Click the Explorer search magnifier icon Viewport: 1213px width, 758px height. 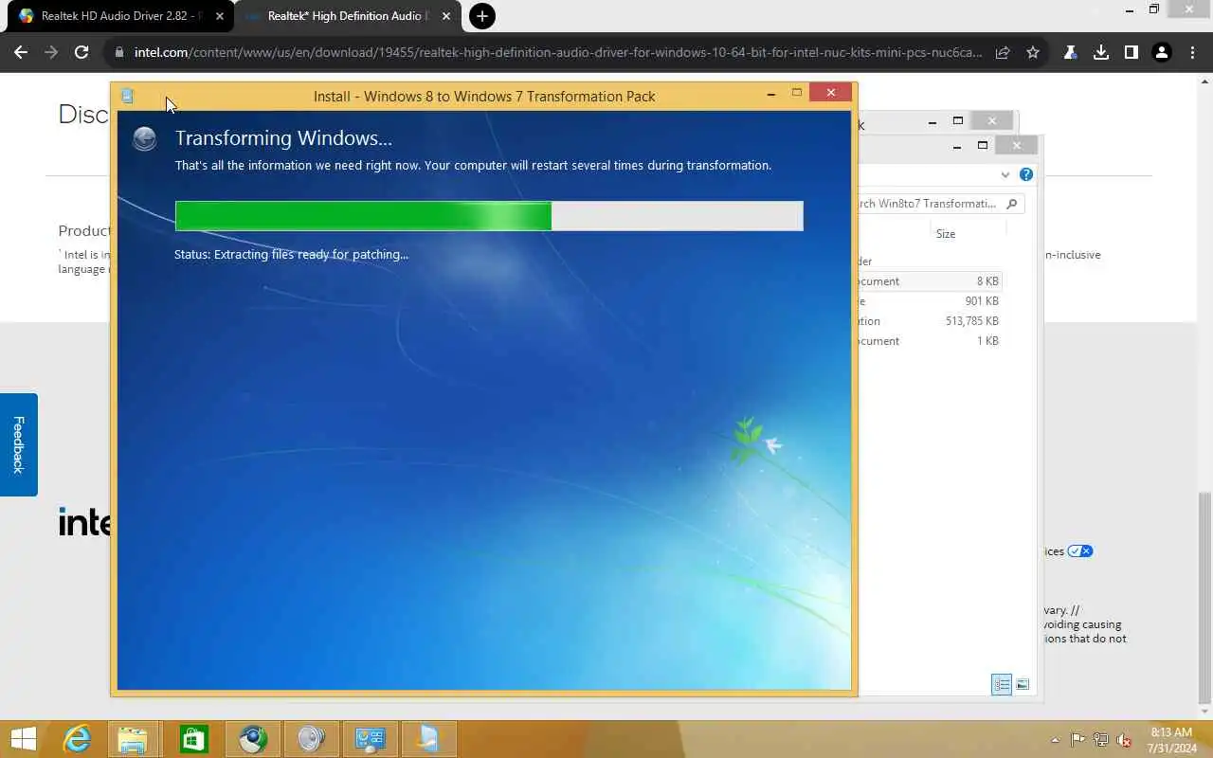pyautogui.click(x=1012, y=204)
